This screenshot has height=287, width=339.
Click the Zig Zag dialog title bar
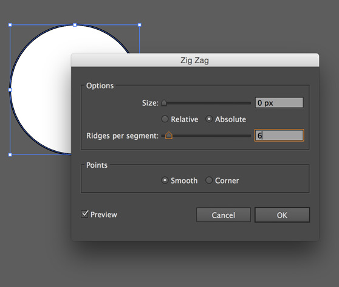(x=195, y=60)
